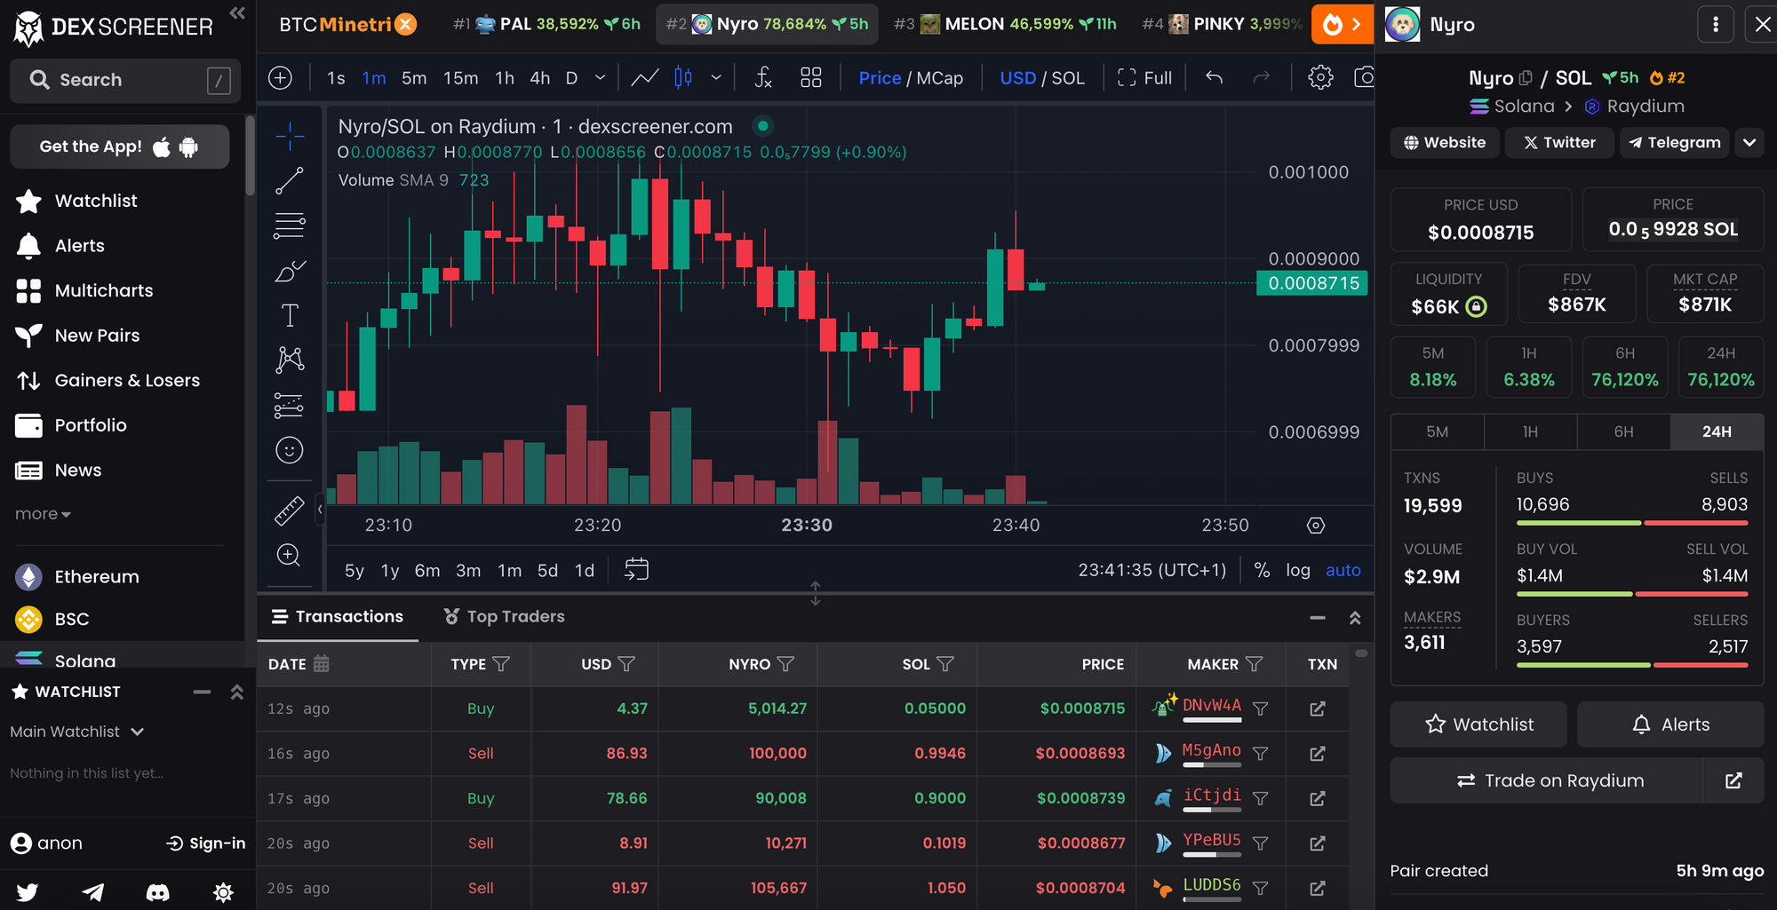Viewport: 1777px width, 910px height.
Task: Switch chart to MCap view
Action: (939, 78)
